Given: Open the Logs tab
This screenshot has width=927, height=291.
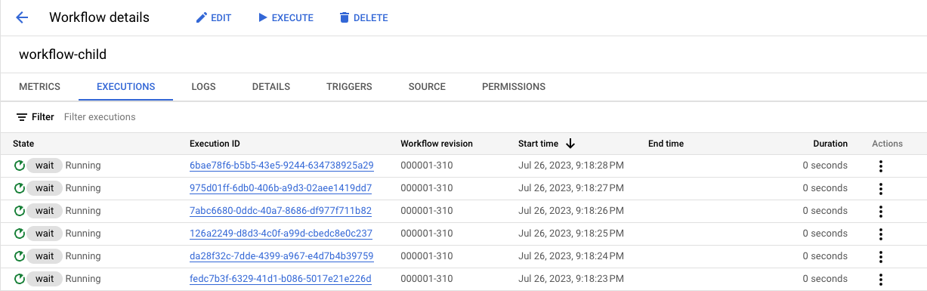Looking at the screenshot, I should click(204, 87).
